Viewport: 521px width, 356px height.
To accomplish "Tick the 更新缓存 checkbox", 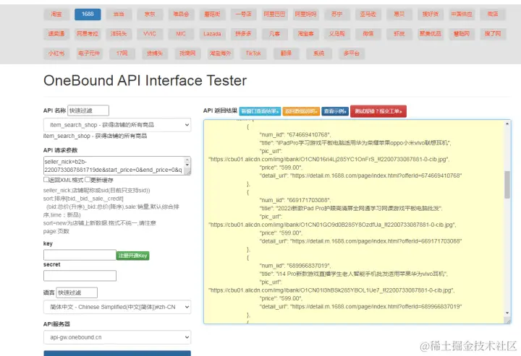I will pyautogui.click(x=88, y=180).
